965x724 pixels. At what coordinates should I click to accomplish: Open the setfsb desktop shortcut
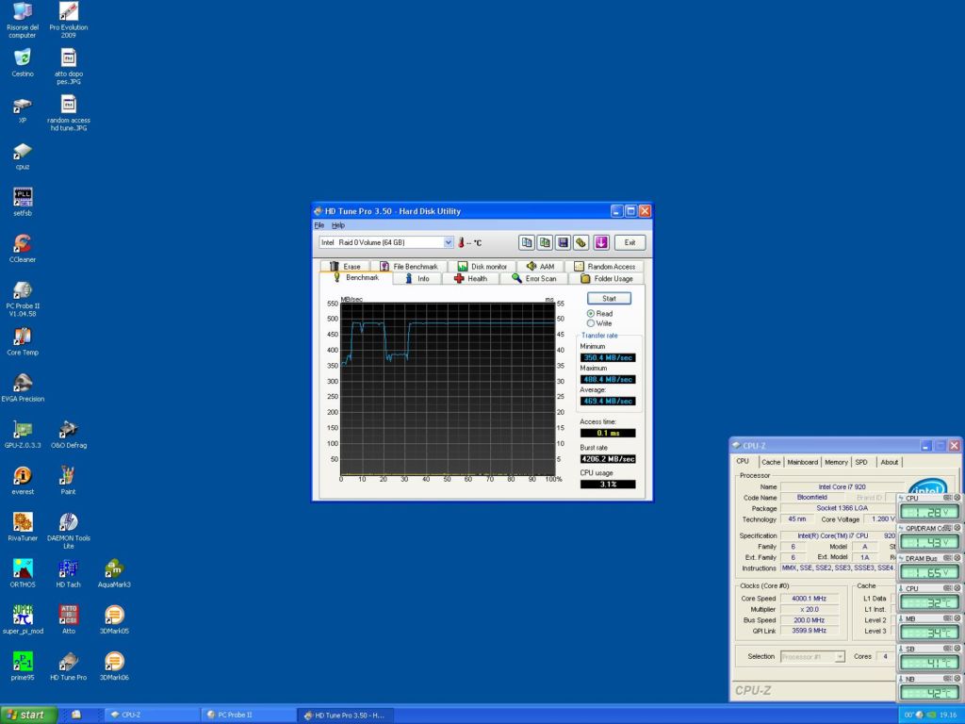pos(23,202)
